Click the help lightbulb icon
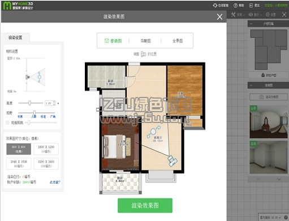289x221 pixels. (235, 6)
